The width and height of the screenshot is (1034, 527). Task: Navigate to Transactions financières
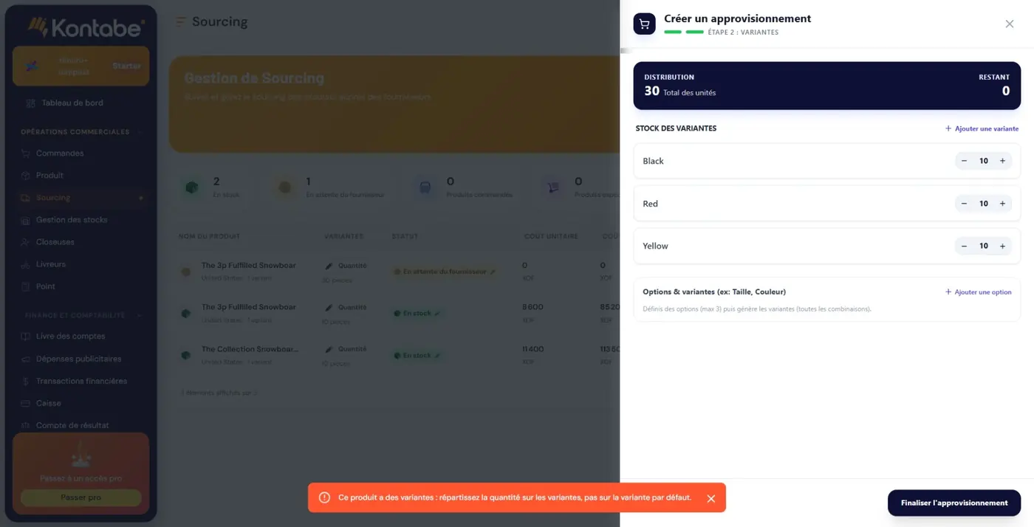pos(81,382)
